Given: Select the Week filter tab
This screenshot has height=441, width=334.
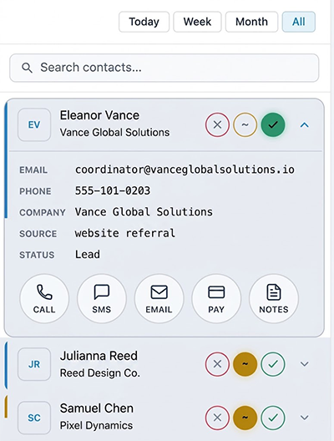Looking at the screenshot, I should point(197,22).
